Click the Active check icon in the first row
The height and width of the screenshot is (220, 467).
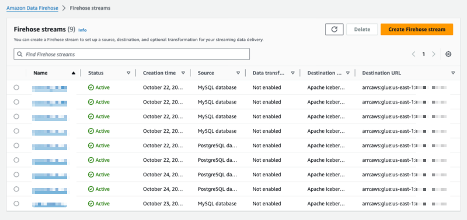91,87
